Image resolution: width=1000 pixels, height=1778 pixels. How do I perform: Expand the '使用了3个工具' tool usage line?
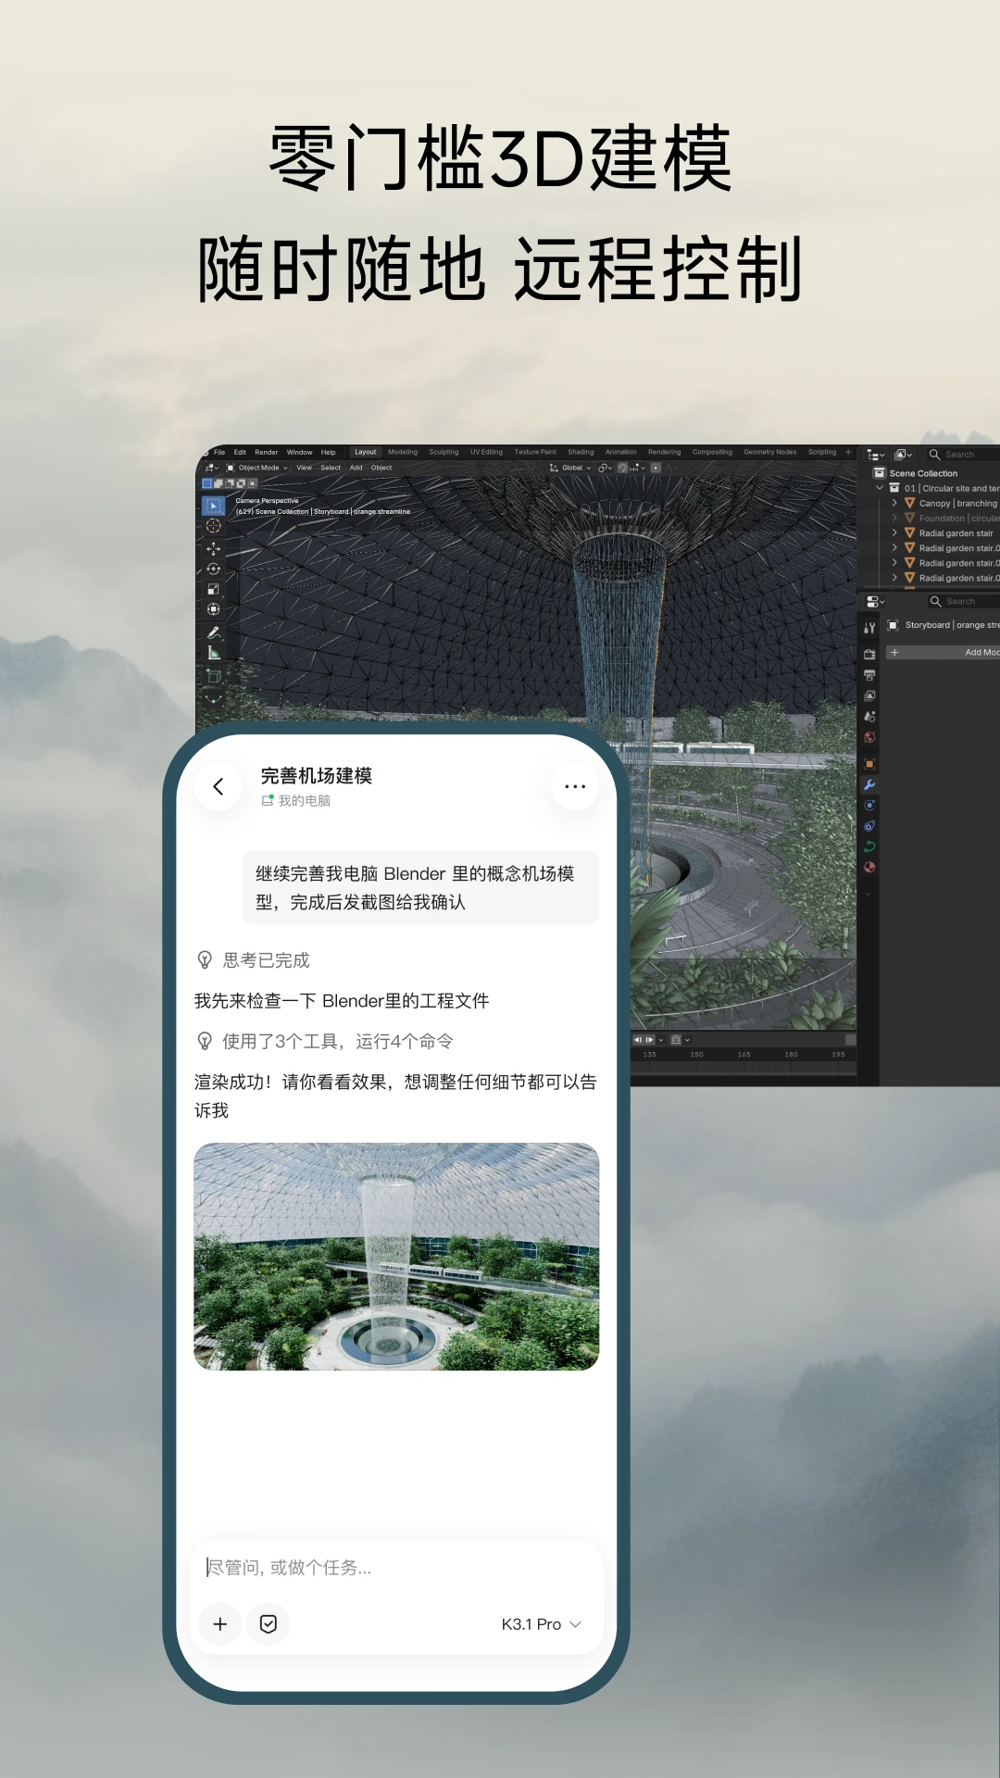coord(325,1042)
